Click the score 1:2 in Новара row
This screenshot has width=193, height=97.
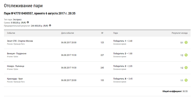182,68
